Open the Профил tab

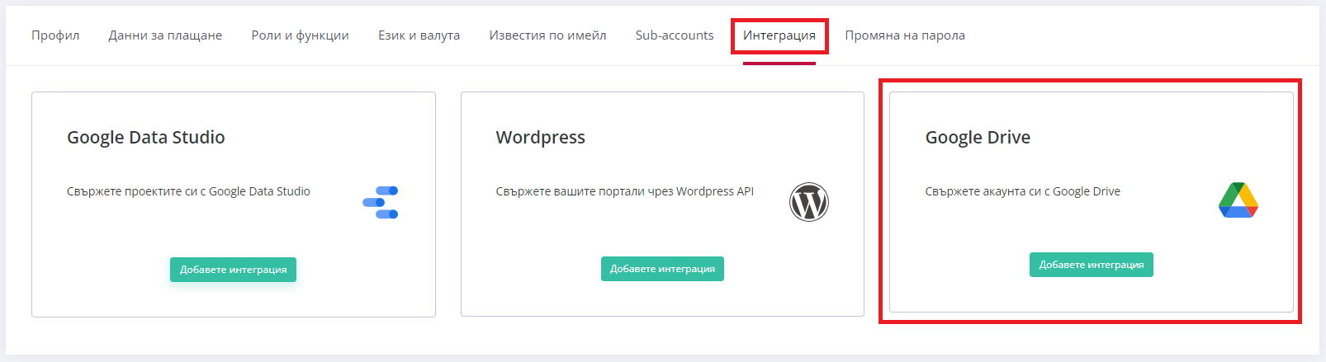pos(55,35)
